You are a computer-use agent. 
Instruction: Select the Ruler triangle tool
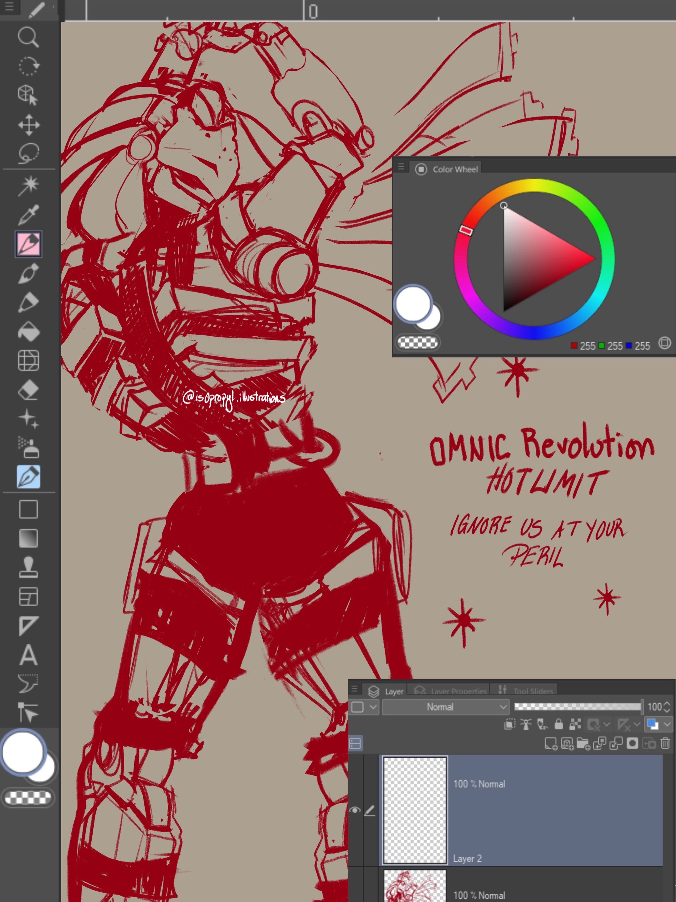click(x=28, y=625)
